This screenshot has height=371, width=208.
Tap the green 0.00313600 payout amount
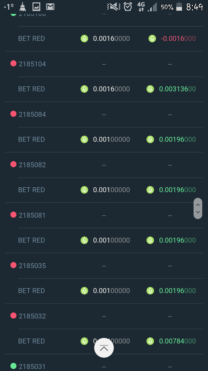177,89
